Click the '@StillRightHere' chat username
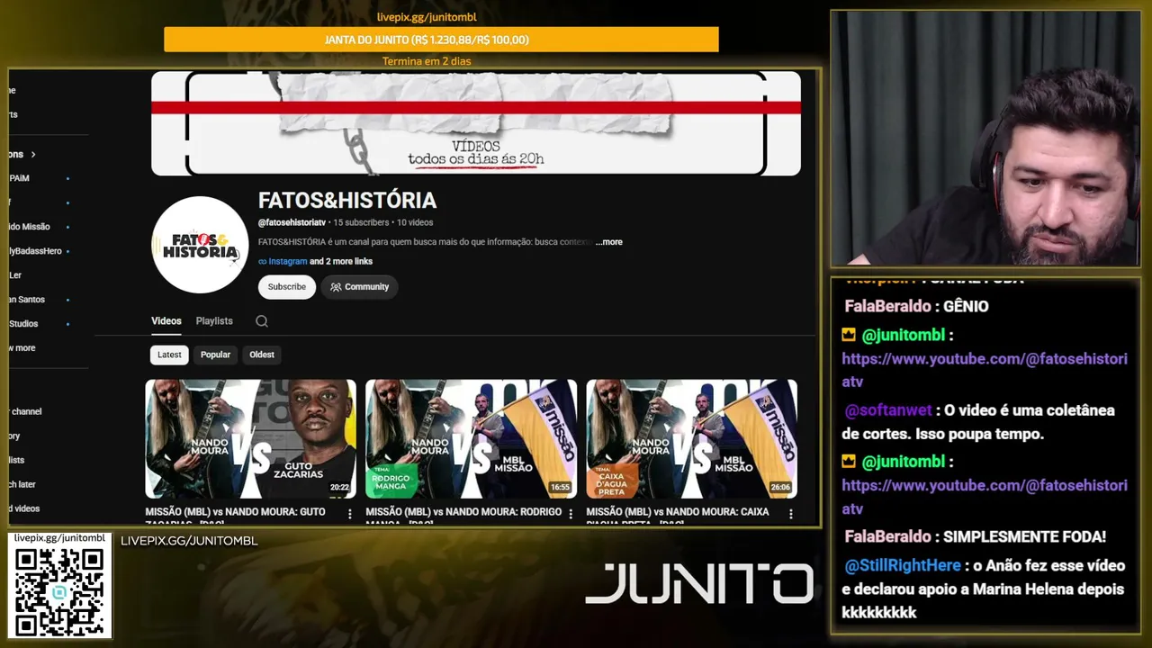Screen dimensions: 1152x648 pos(903,566)
